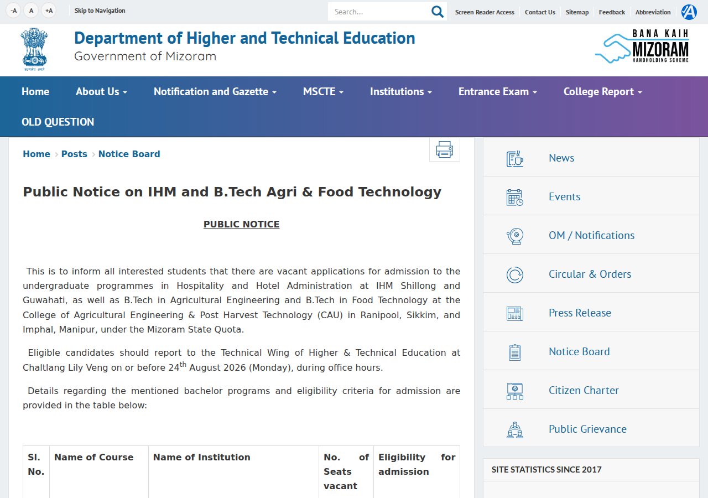This screenshot has width=708, height=498.
Task: Open the Notification and Gazette dropdown
Action: [x=215, y=92]
